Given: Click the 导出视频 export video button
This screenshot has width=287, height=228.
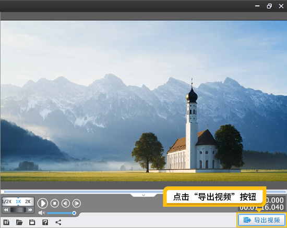Looking at the screenshot, I should tap(261, 220).
